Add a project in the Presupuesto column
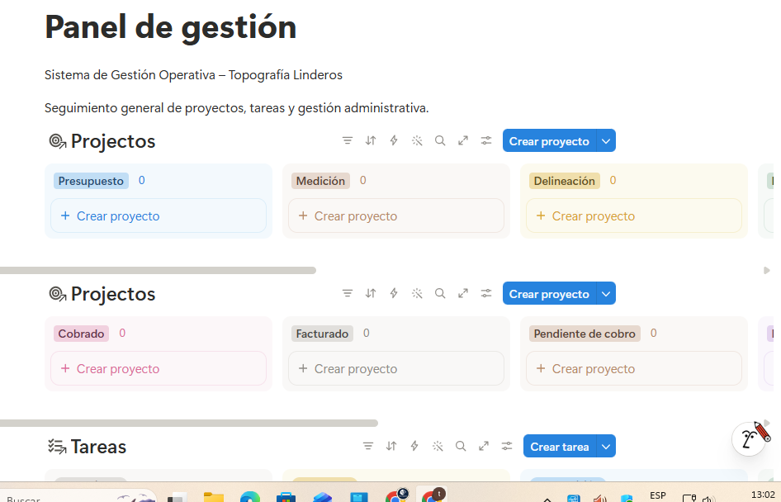 click(159, 215)
